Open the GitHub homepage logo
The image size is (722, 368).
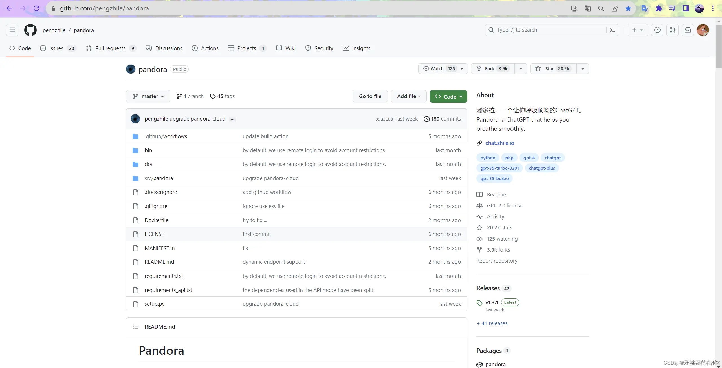pos(30,30)
